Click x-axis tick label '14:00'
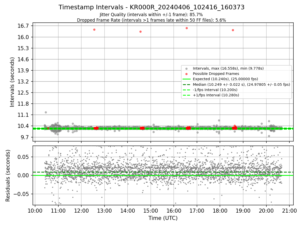The height and width of the screenshot is (227, 303). tap(128, 211)
